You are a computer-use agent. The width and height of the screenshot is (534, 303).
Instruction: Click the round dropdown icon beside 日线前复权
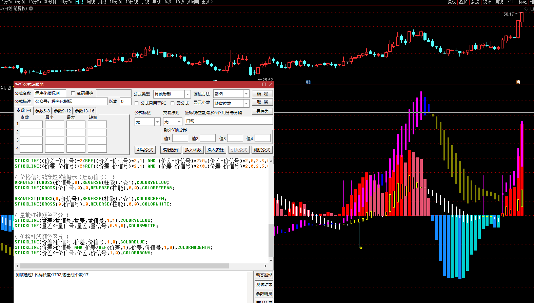click(31, 8)
